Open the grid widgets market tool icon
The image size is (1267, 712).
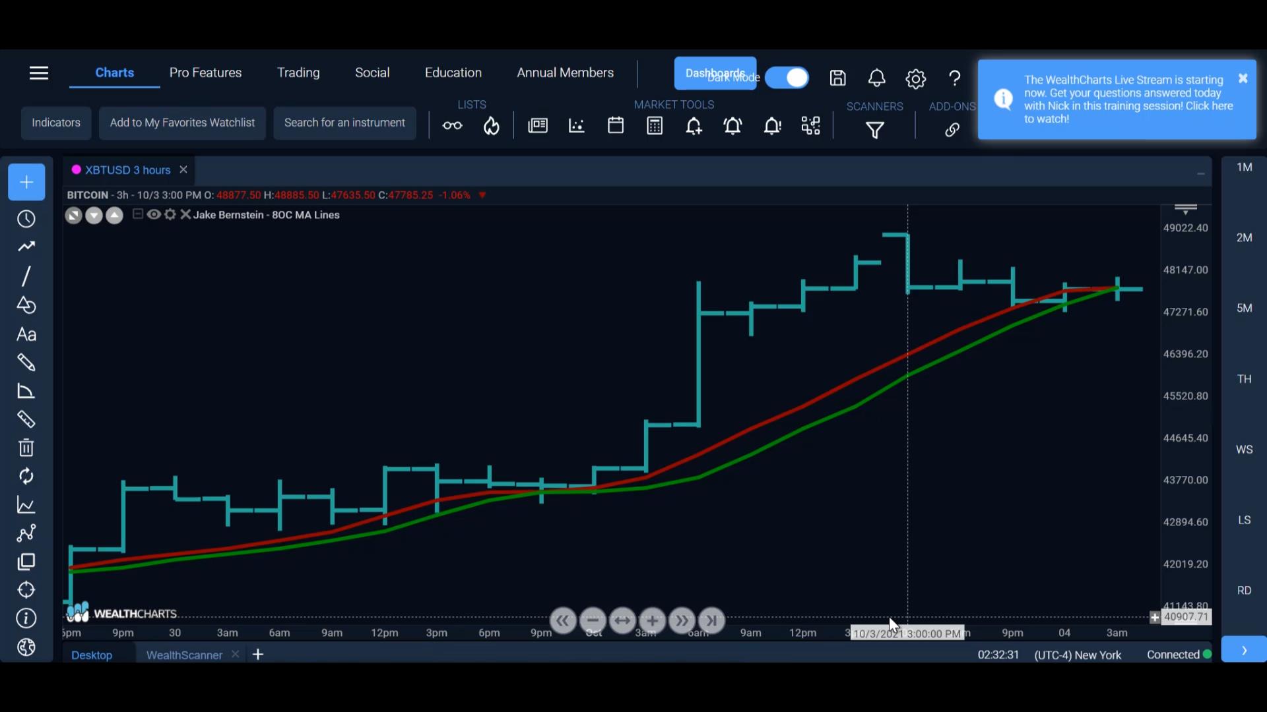point(811,126)
